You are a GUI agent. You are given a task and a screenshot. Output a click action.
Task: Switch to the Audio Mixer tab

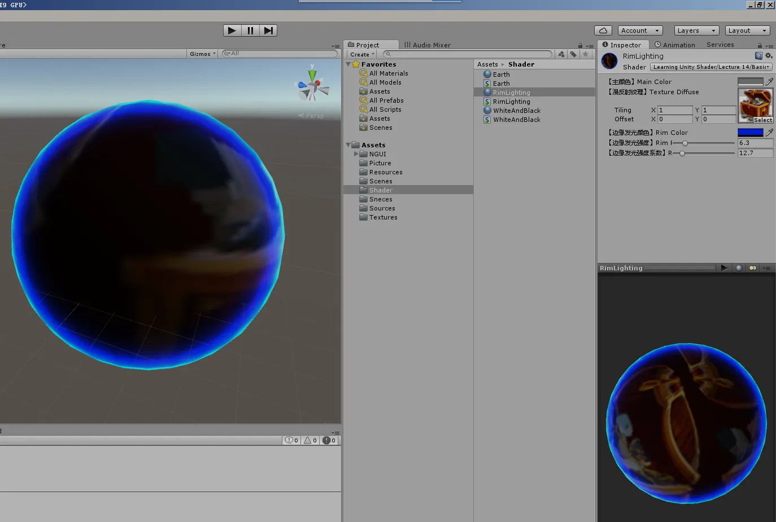(x=428, y=45)
